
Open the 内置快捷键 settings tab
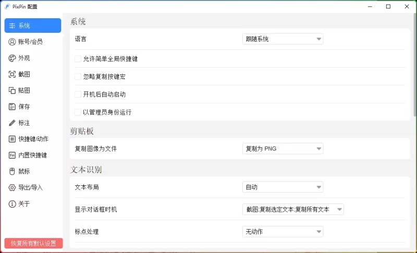coord(32,155)
